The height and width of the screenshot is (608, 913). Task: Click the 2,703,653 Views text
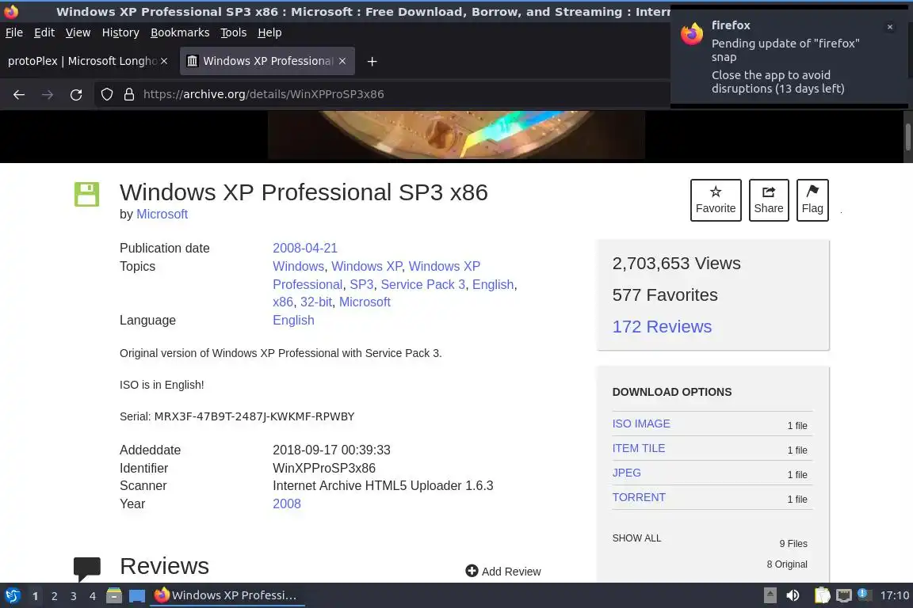point(676,264)
